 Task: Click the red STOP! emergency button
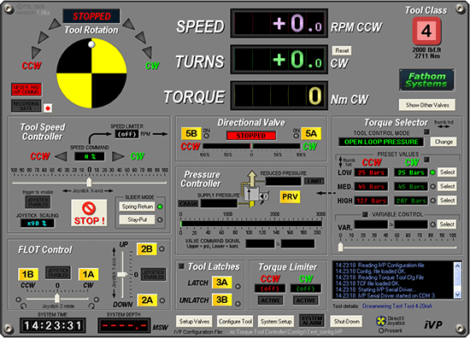click(89, 213)
